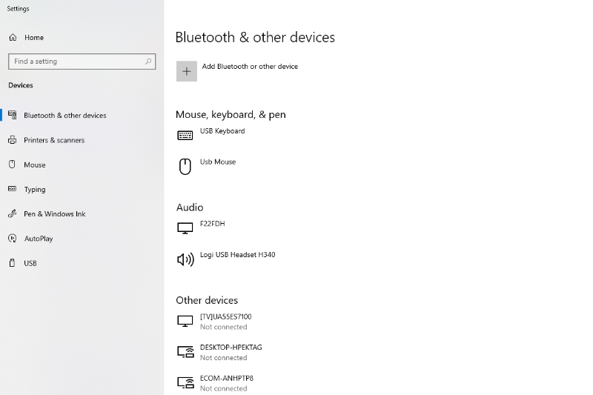Click Add Bluetooth or other device label
Screen dimensions: 593x395
point(250,67)
